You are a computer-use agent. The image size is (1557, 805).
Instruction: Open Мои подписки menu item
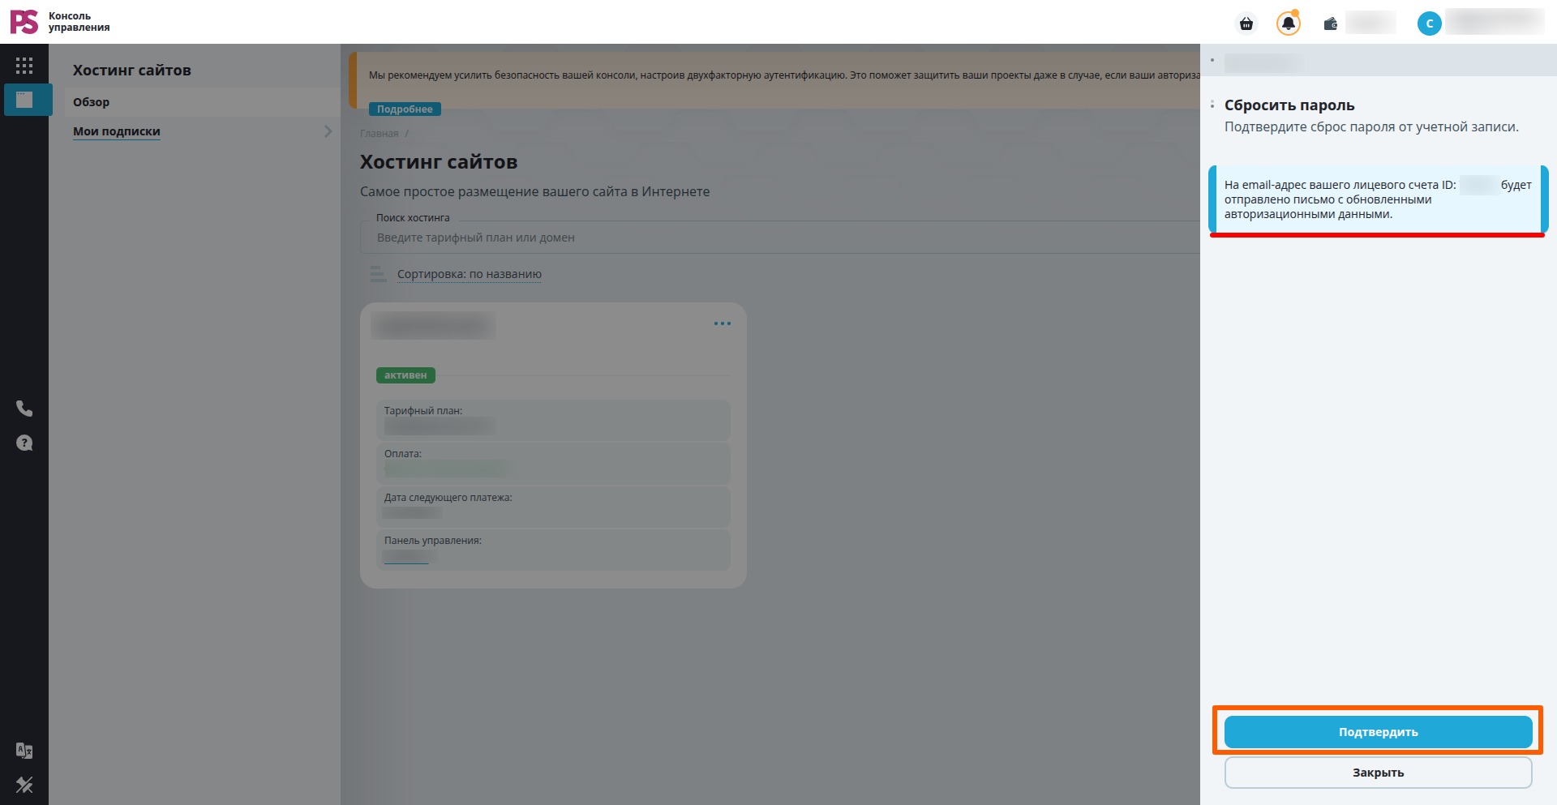point(117,131)
